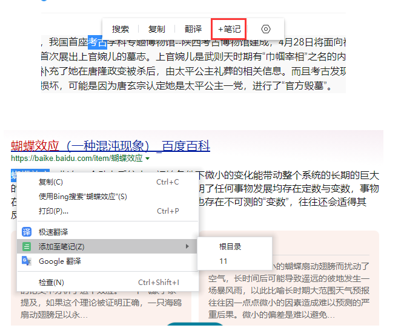Select 使用Bing搜索"蝴蝶效应" menu entry
Image resolution: width=404 pixels, height=331 pixels.
click(x=108, y=197)
